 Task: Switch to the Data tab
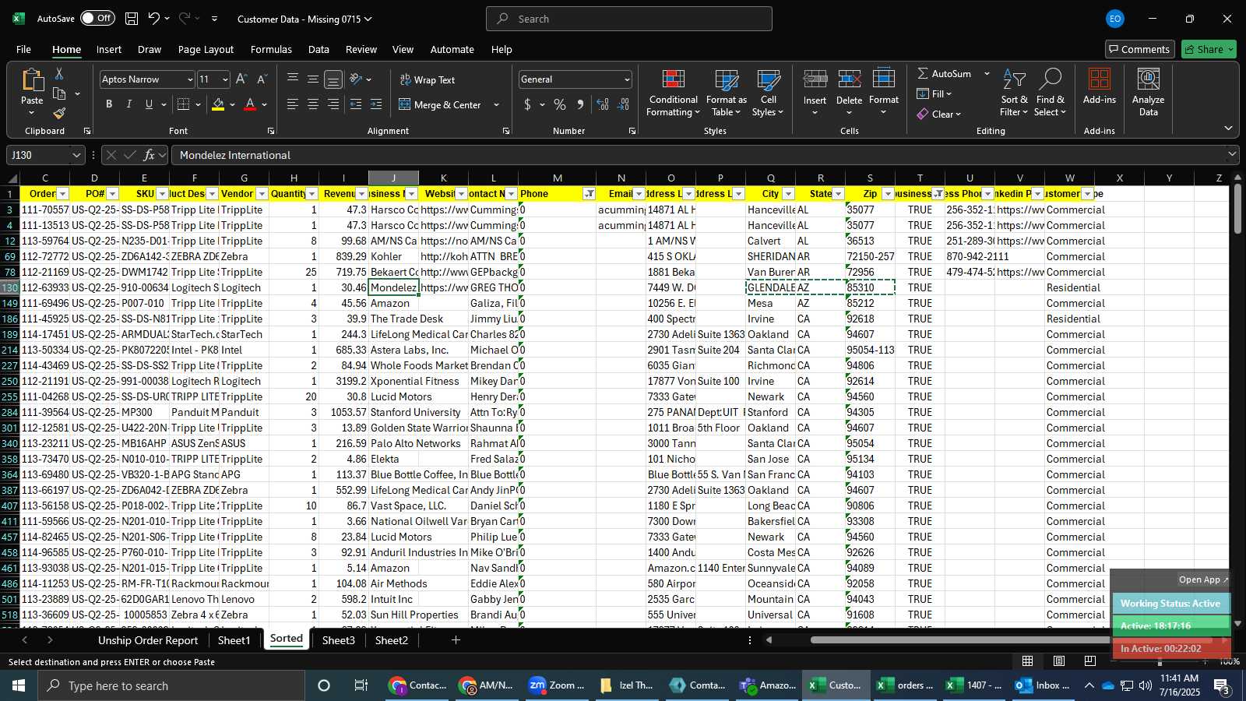pyautogui.click(x=319, y=49)
